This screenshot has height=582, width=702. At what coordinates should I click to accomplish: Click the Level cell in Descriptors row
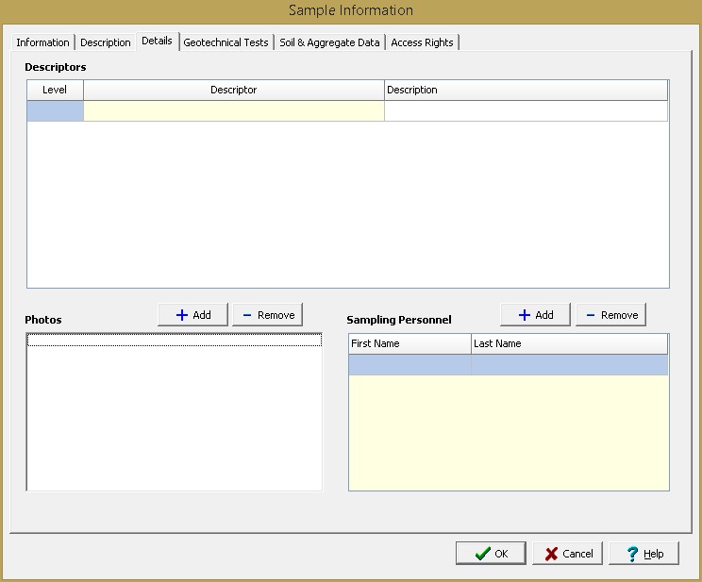coord(55,111)
